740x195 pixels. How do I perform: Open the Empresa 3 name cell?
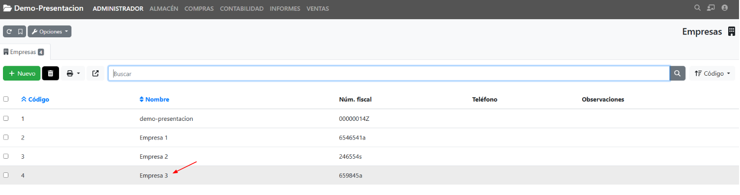pyautogui.click(x=154, y=175)
